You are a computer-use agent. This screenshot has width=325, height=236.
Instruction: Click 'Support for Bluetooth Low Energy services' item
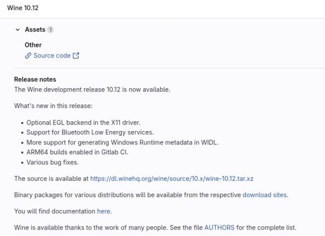[90, 133]
